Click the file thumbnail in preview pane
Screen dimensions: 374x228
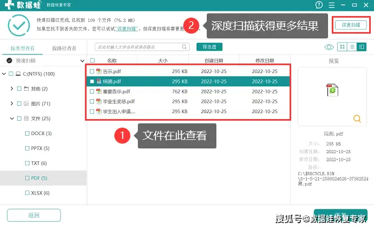point(332,90)
